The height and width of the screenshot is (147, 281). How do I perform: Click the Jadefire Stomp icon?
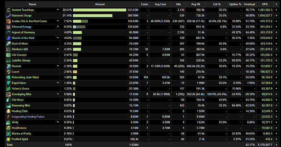pos(9,61)
